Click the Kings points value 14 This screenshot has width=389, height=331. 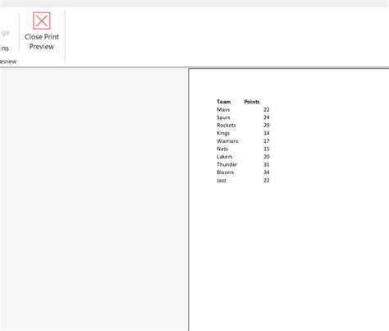[x=267, y=133]
